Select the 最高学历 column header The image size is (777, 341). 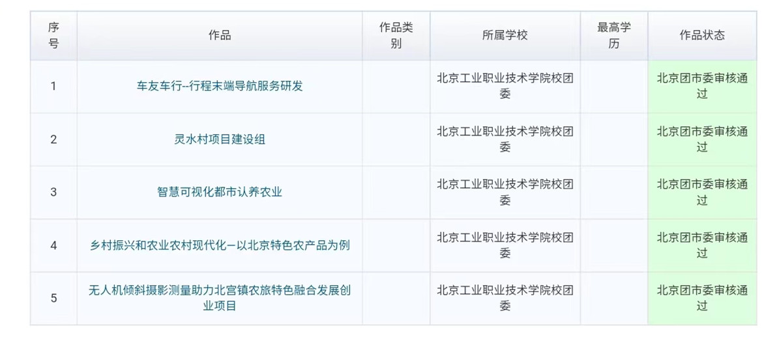[x=614, y=36]
